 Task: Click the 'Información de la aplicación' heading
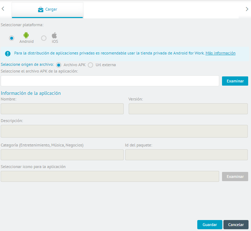click(31, 93)
